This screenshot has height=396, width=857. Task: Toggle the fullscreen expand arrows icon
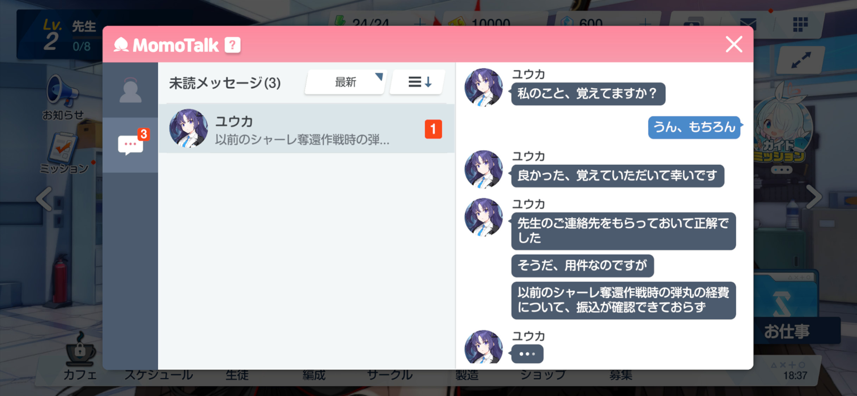point(801,60)
